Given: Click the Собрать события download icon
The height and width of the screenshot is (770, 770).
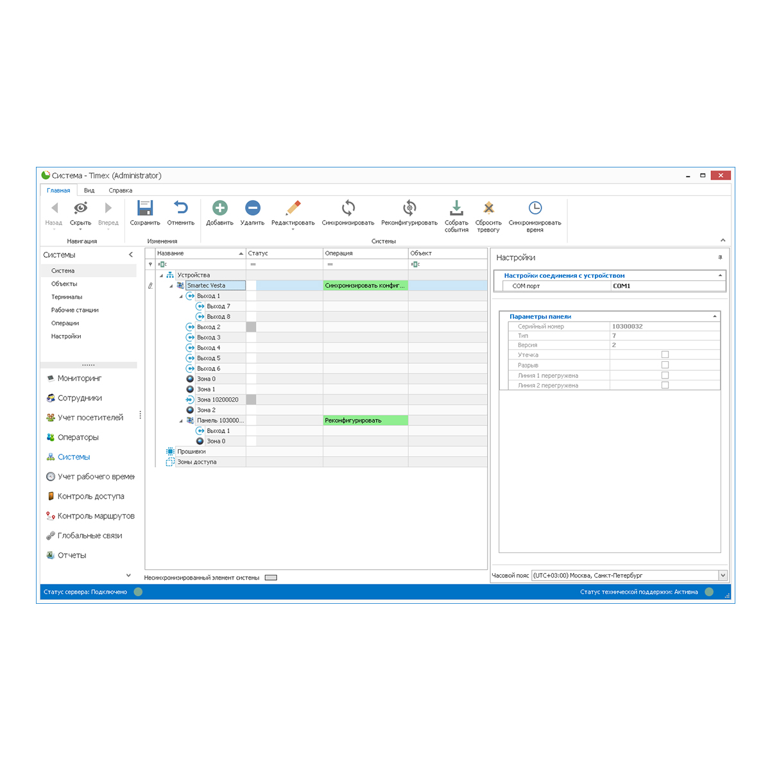Looking at the screenshot, I should tap(456, 207).
